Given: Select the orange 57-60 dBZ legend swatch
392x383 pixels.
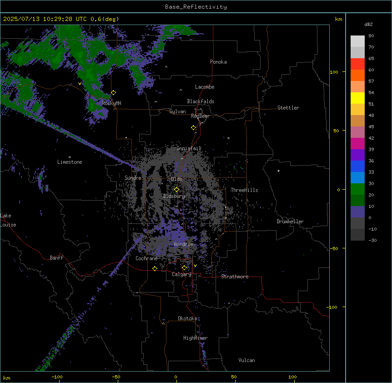Looking at the screenshot, I should pos(357,75).
